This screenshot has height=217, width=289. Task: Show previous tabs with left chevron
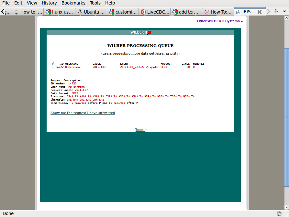pos(3,11)
